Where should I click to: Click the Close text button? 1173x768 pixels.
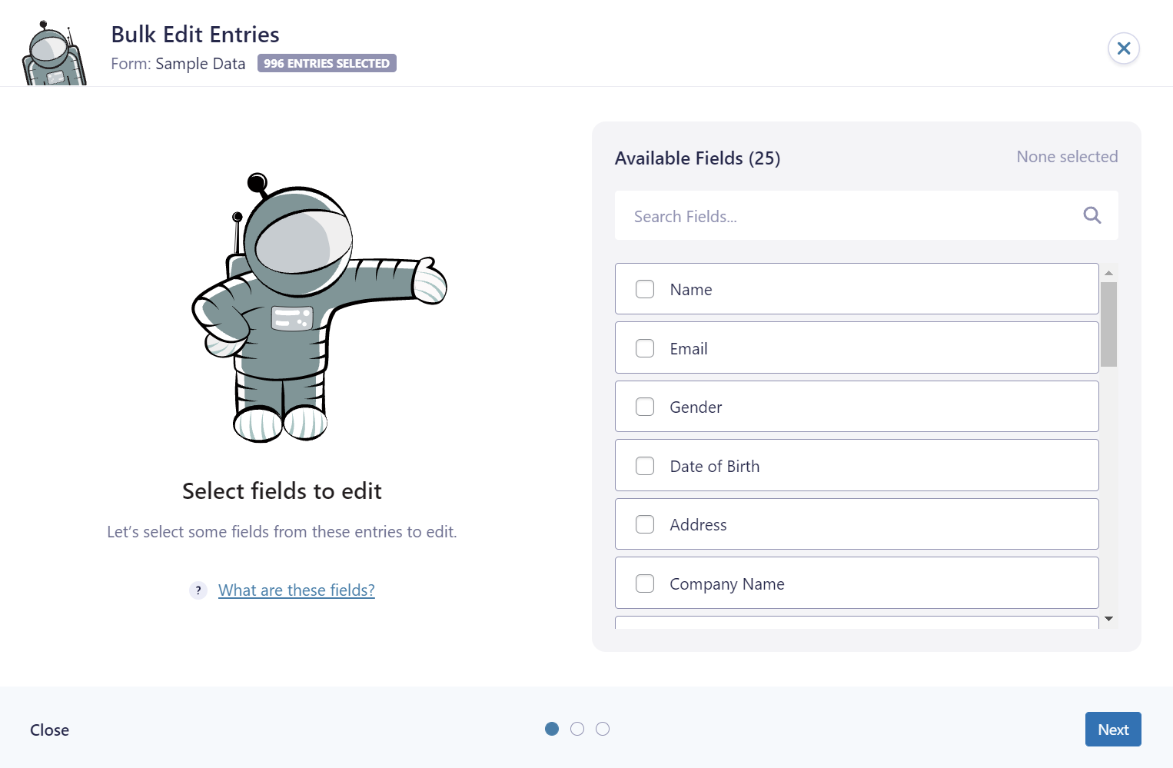click(x=49, y=730)
